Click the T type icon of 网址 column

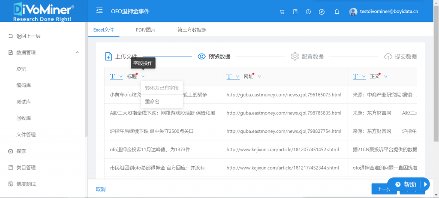(x=229, y=76)
